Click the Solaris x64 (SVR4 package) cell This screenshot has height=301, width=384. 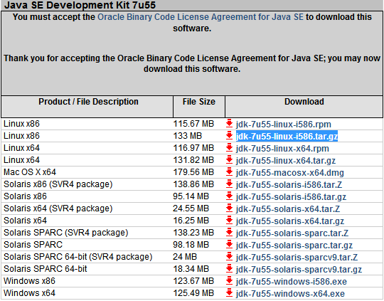click(58, 208)
